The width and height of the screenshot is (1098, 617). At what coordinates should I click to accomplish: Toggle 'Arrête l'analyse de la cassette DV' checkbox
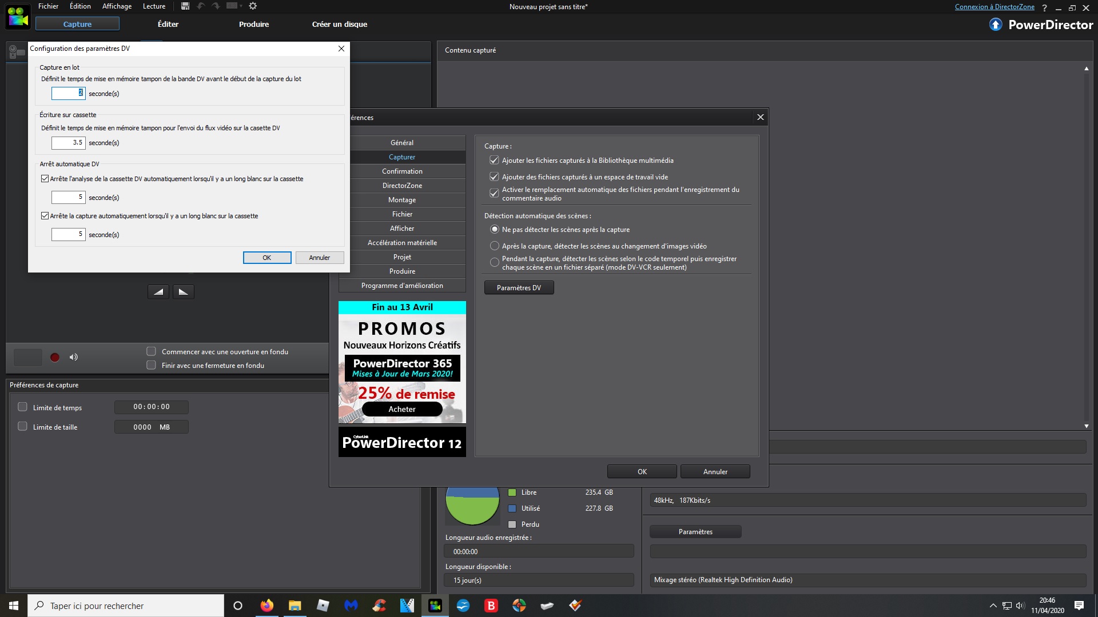pos(45,179)
